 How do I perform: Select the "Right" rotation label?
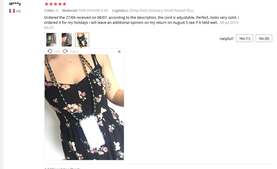click(x=74, y=51)
